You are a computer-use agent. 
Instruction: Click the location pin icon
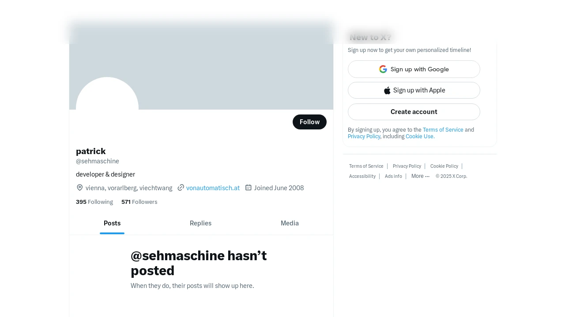point(80,188)
